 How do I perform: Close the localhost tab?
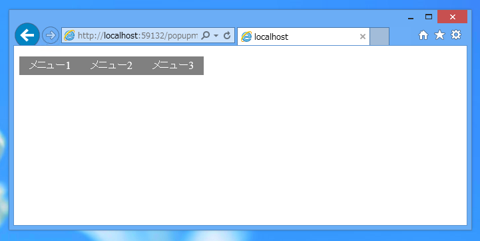tap(363, 37)
